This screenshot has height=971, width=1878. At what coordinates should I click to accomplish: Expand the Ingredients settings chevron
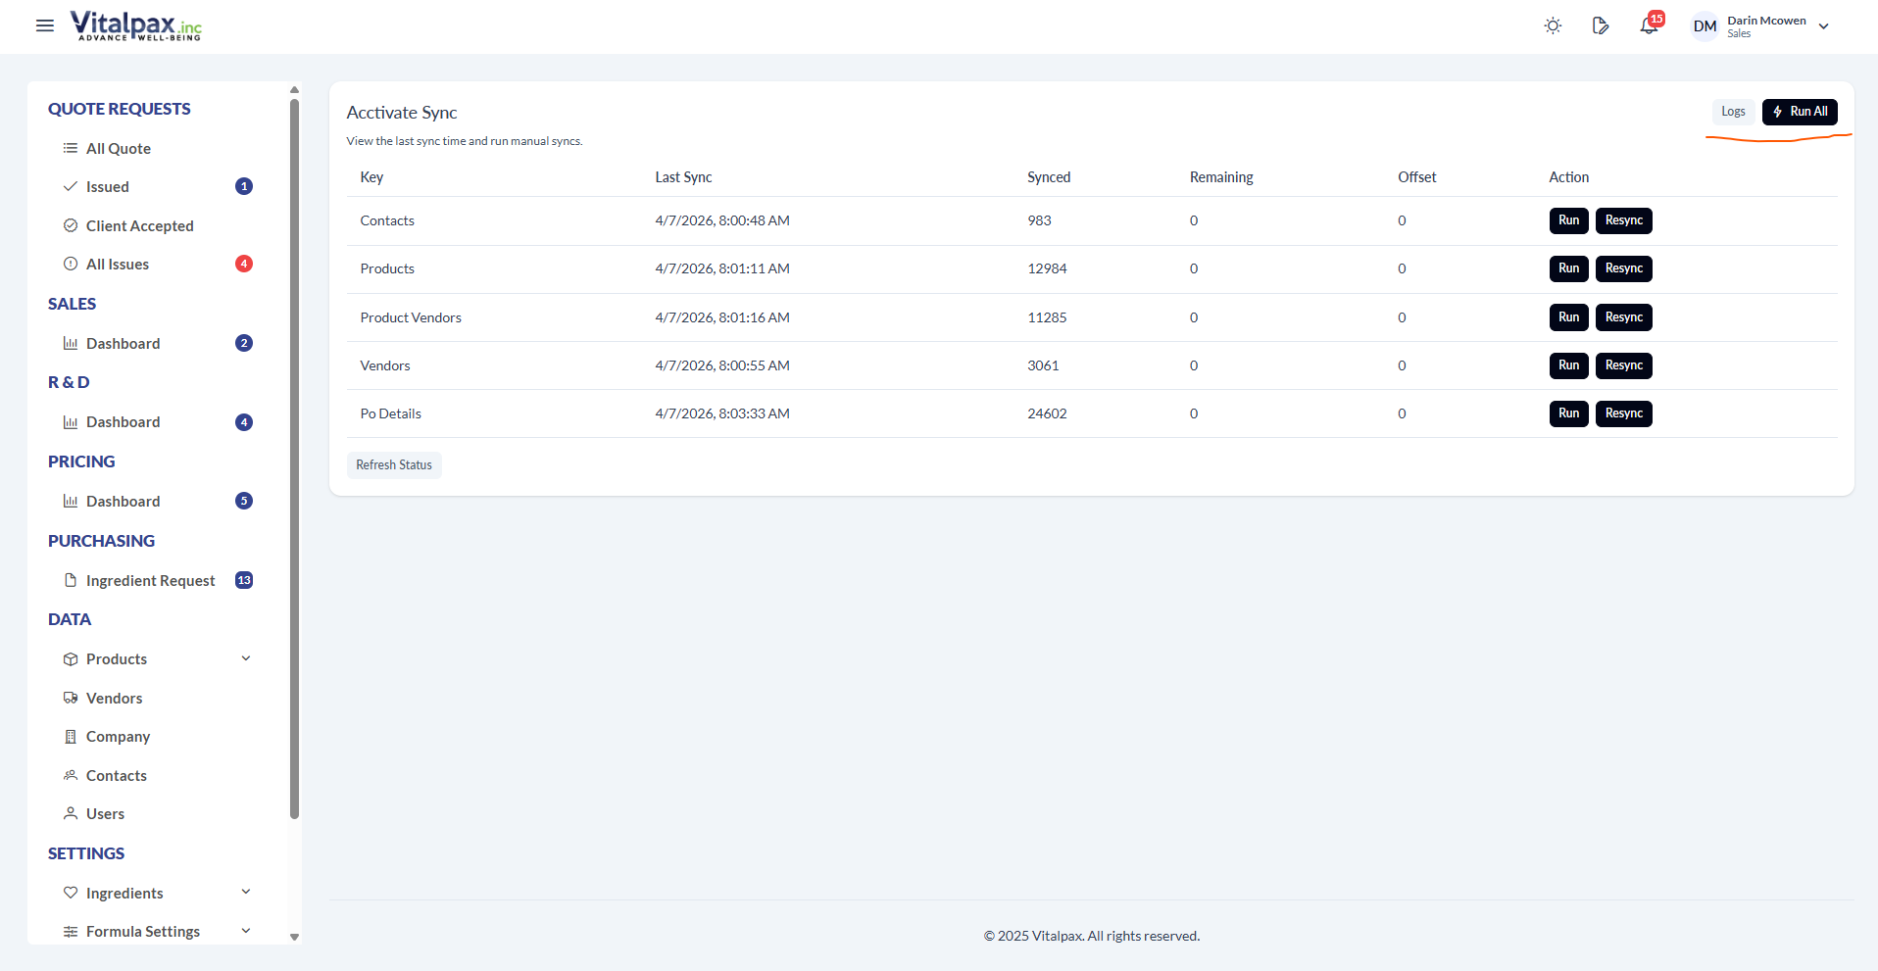pos(245,893)
